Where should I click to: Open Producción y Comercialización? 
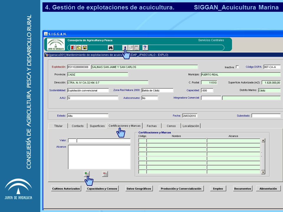pyautogui.click(x=181, y=188)
